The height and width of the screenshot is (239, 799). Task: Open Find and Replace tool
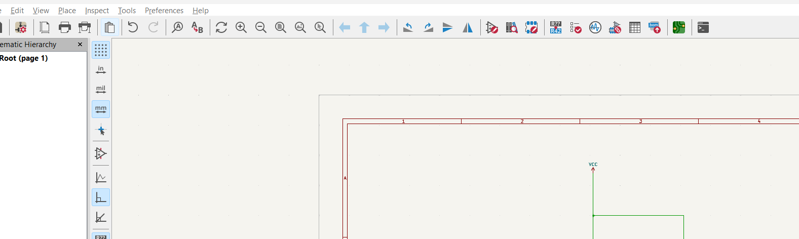197,27
